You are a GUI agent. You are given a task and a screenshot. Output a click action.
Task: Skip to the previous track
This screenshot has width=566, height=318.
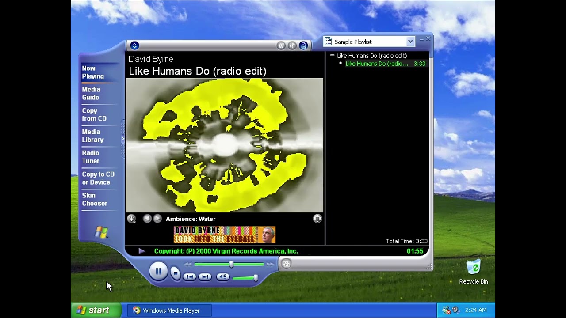[189, 276]
